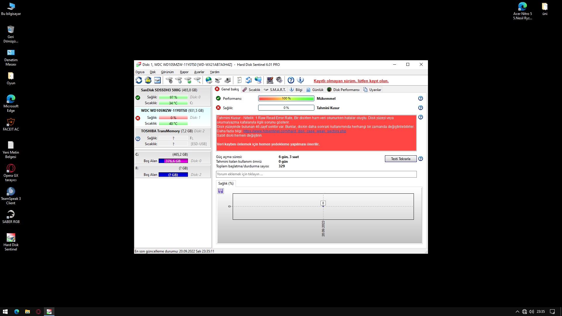Open help icon beside Testi Tekrarla button
Viewport: 562px width, 316px height.
(421, 159)
